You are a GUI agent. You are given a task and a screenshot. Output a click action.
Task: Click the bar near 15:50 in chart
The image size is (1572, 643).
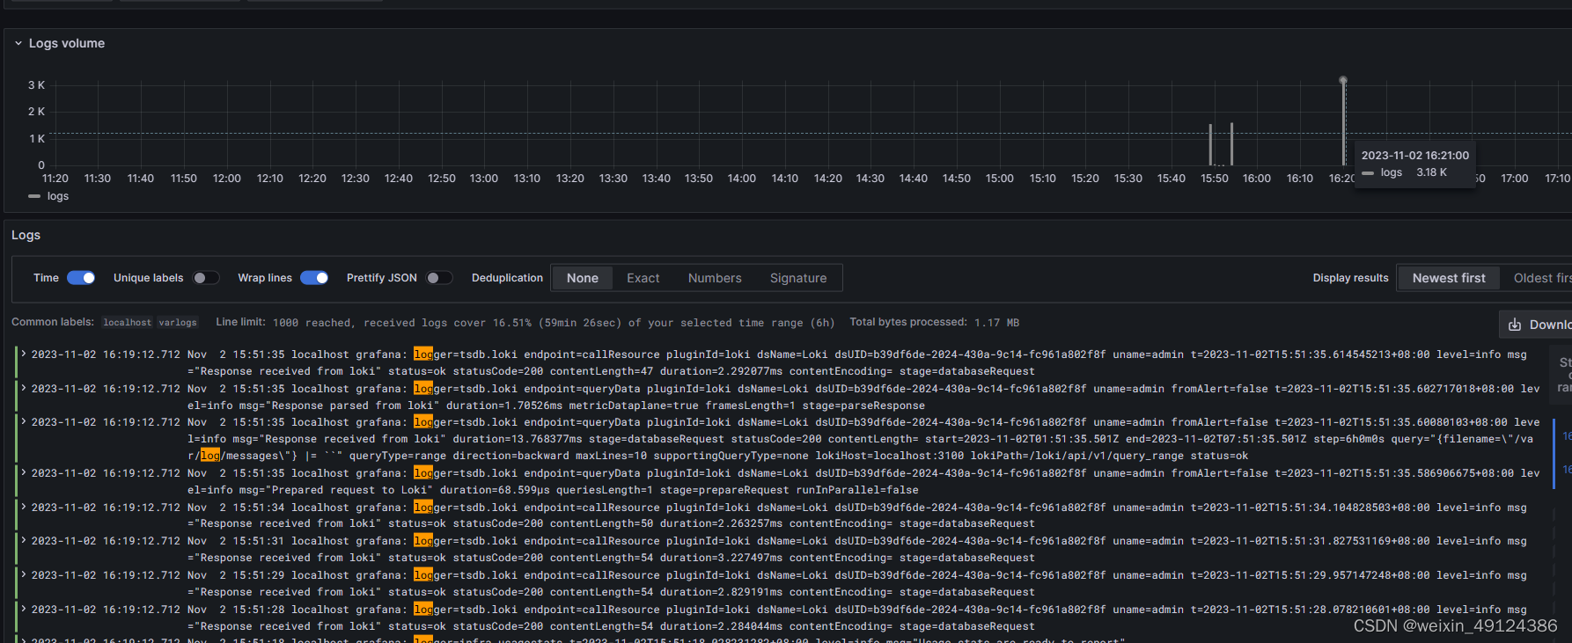(x=1210, y=144)
